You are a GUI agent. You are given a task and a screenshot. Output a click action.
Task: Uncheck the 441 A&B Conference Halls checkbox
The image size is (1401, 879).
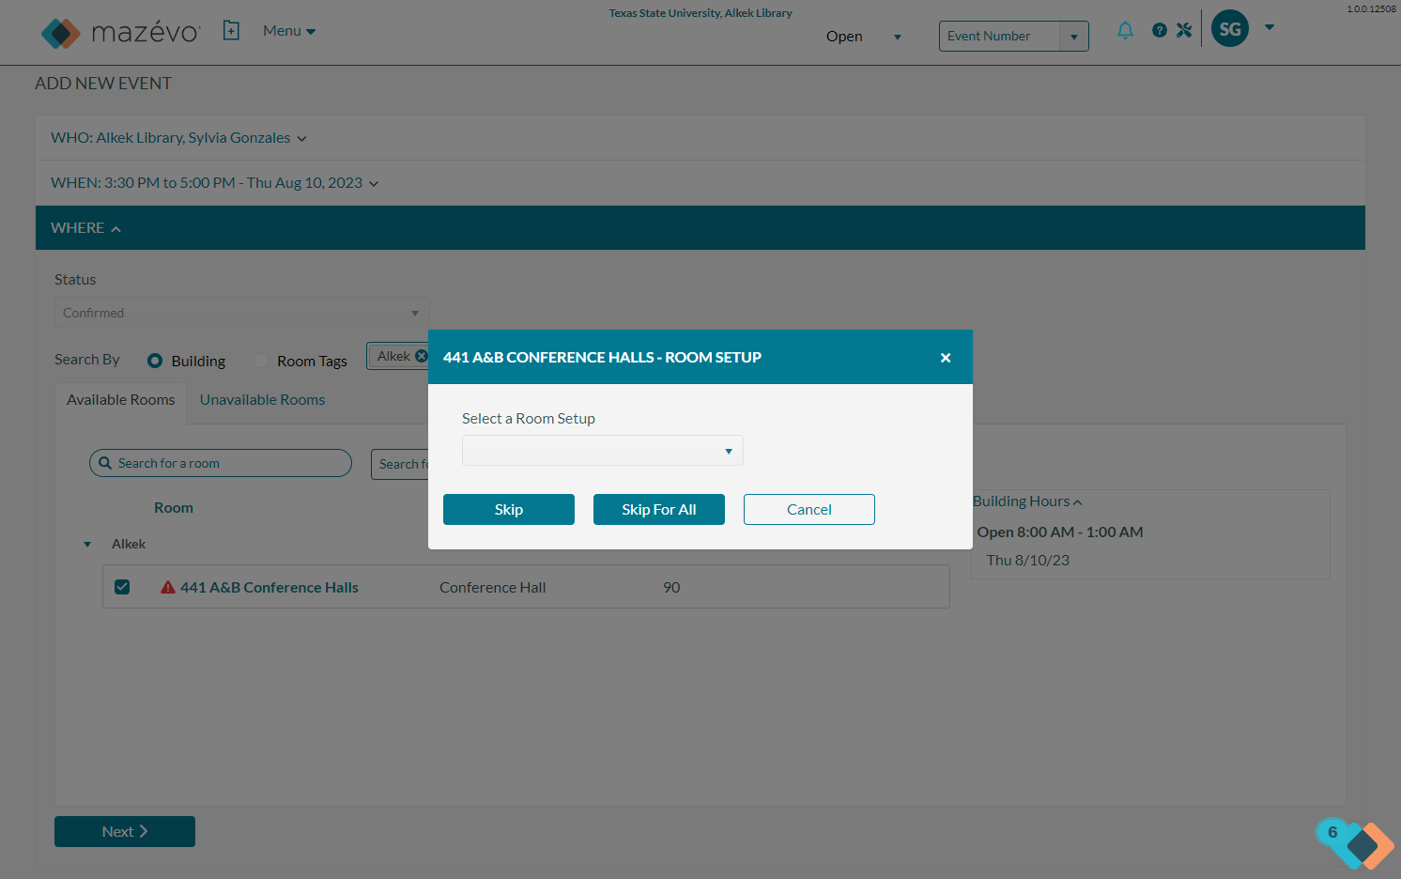(x=122, y=587)
